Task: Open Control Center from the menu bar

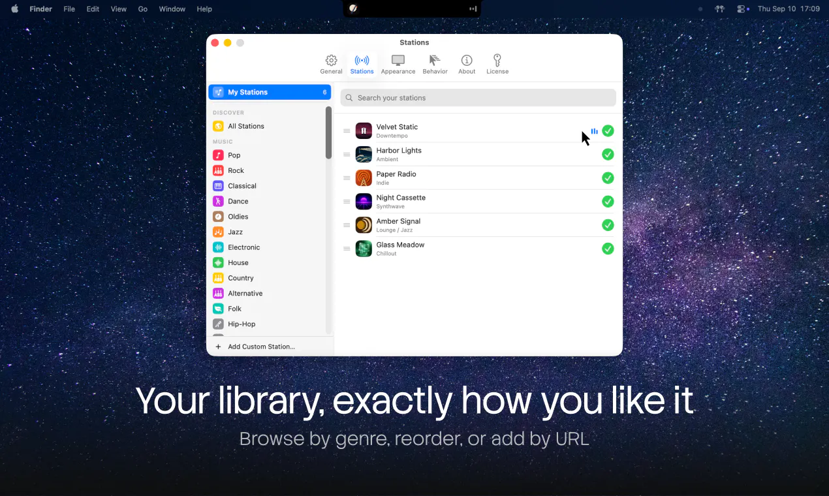Action: click(x=742, y=9)
